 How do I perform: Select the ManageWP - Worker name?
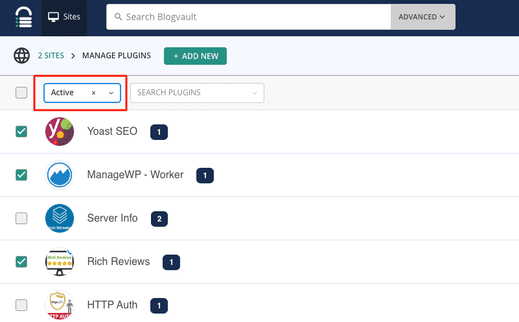(135, 175)
